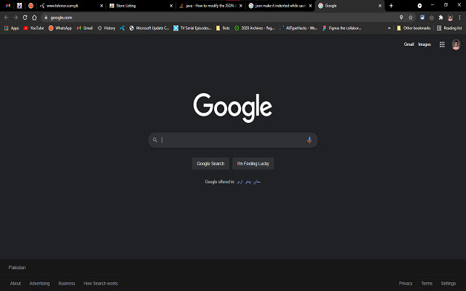The image size is (466, 291).
Task: Open the Microsoft Update C... bookmark
Action: (x=149, y=28)
